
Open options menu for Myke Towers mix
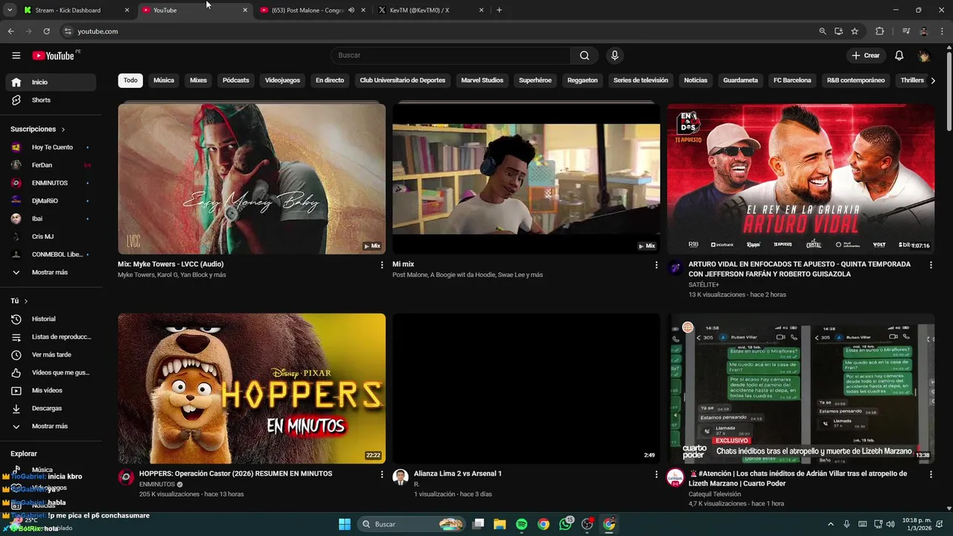(x=382, y=265)
